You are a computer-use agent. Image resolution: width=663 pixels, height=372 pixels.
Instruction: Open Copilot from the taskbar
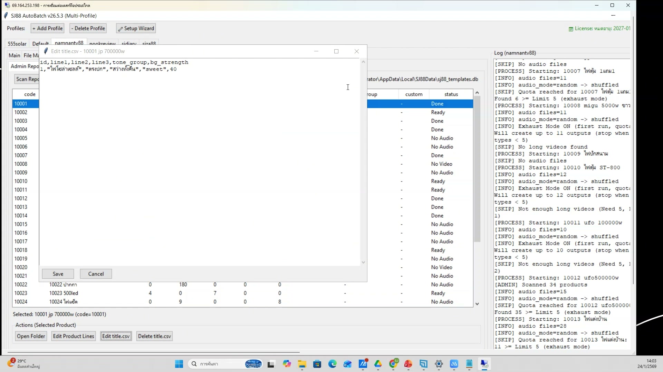tap(287, 364)
